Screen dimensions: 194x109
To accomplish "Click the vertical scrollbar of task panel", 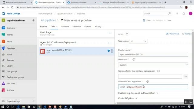I will 193,59.
